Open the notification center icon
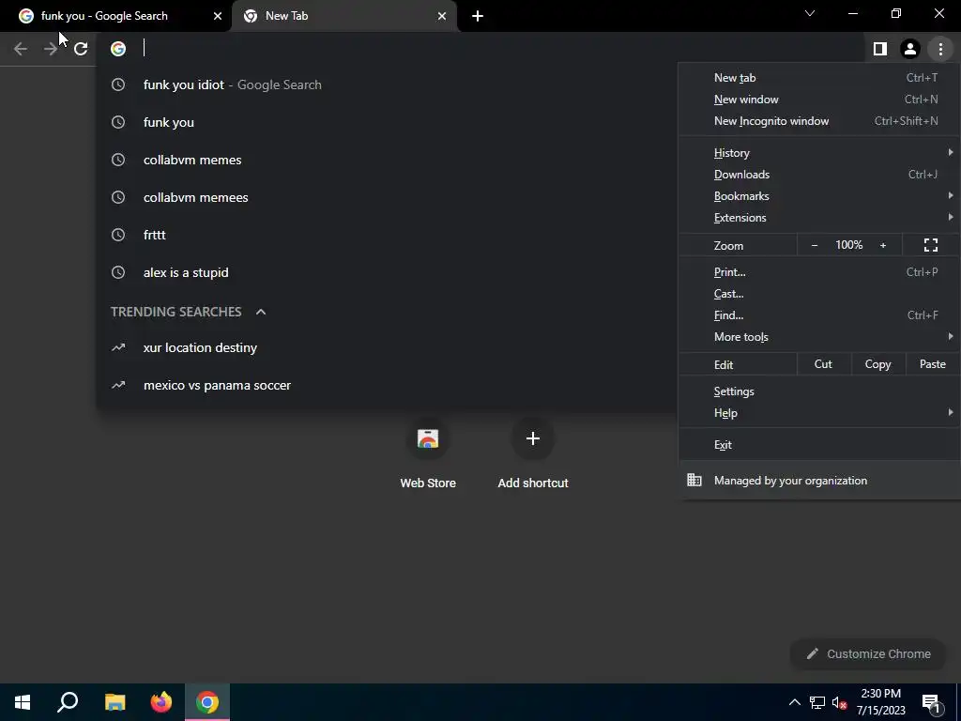961x721 pixels. coord(932,703)
